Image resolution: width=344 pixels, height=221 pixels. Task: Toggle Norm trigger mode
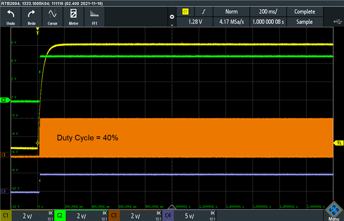tap(232, 12)
